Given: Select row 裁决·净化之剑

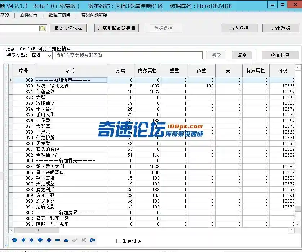Looking at the screenshot, I should click(152, 86).
